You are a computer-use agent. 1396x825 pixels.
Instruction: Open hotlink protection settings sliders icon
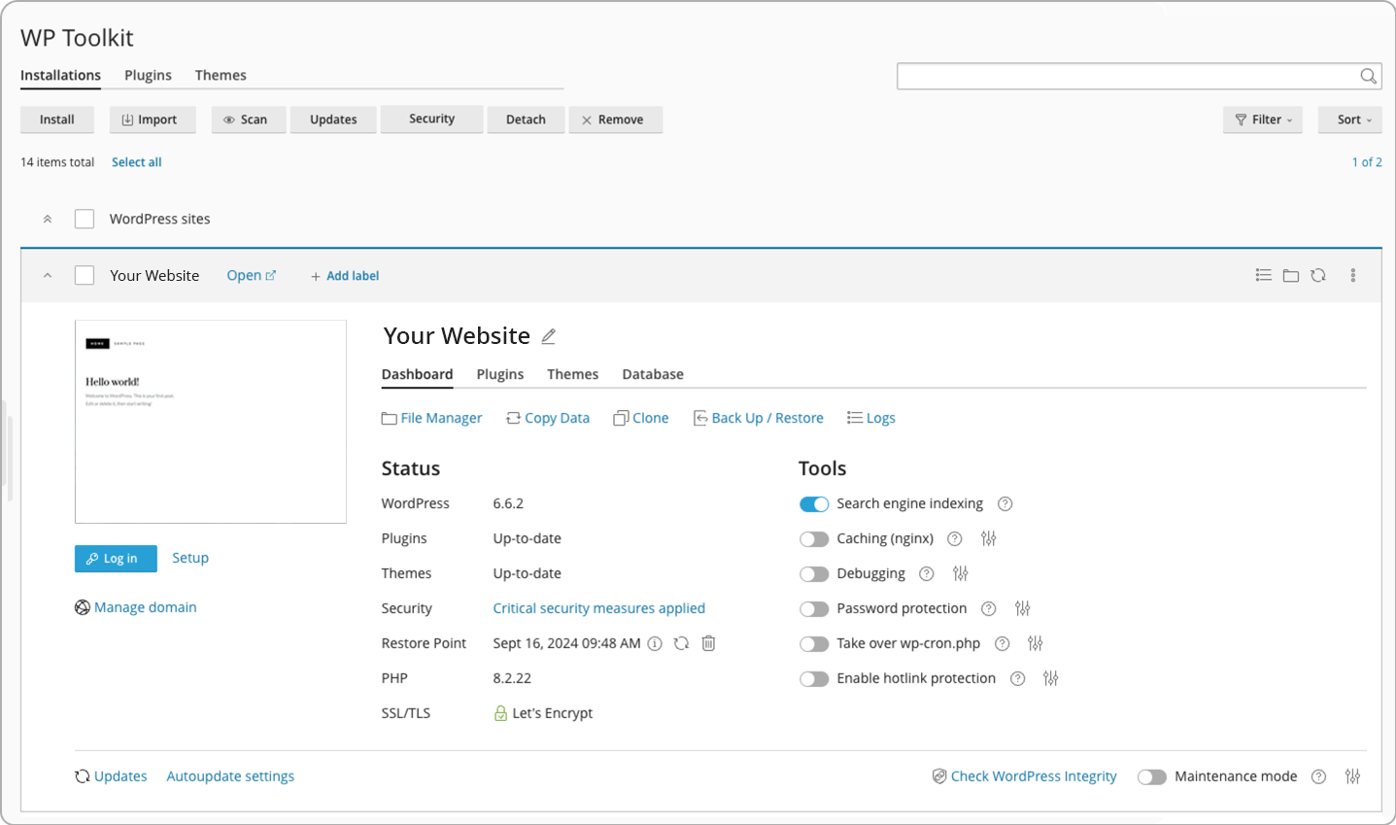coord(1050,678)
